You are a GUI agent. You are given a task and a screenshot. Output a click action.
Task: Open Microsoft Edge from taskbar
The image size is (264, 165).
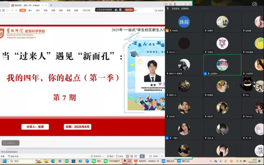[x=53, y=161]
